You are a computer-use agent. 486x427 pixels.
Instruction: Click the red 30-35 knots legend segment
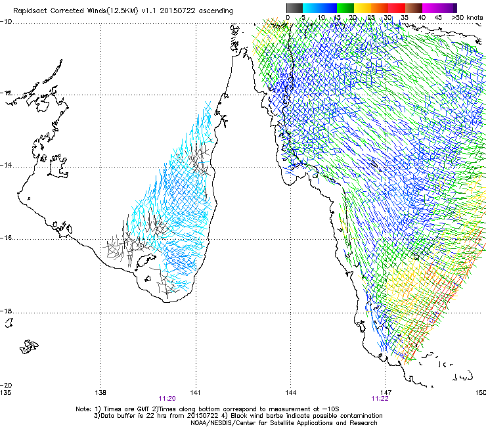point(397,8)
